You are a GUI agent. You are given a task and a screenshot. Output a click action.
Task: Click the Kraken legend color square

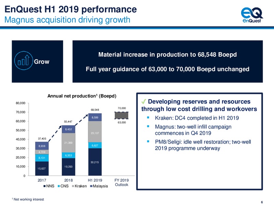[x=73, y=186]
